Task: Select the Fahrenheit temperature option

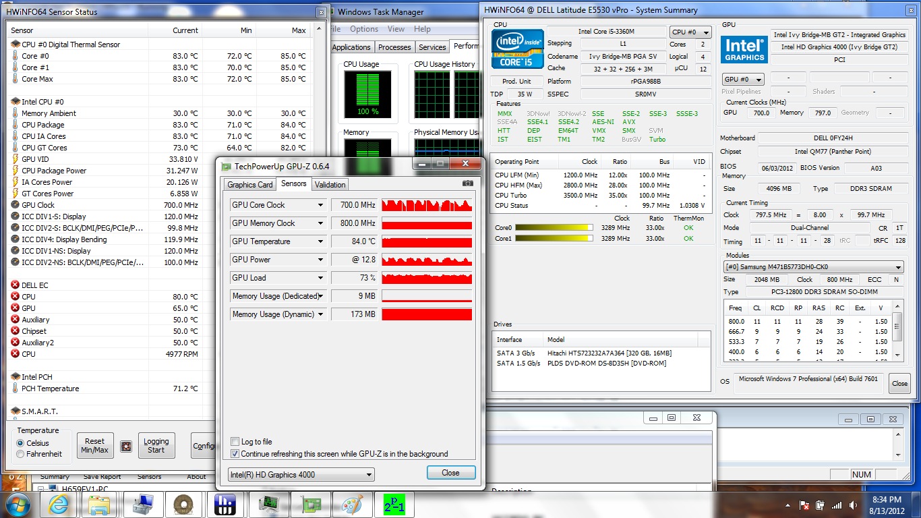Action: [x=20, y=454]
